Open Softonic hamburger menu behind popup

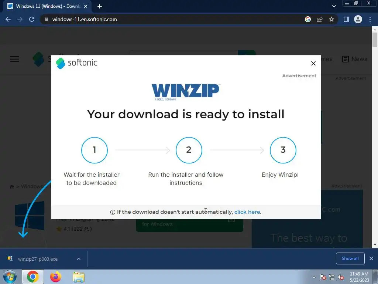tap(15, 59)
